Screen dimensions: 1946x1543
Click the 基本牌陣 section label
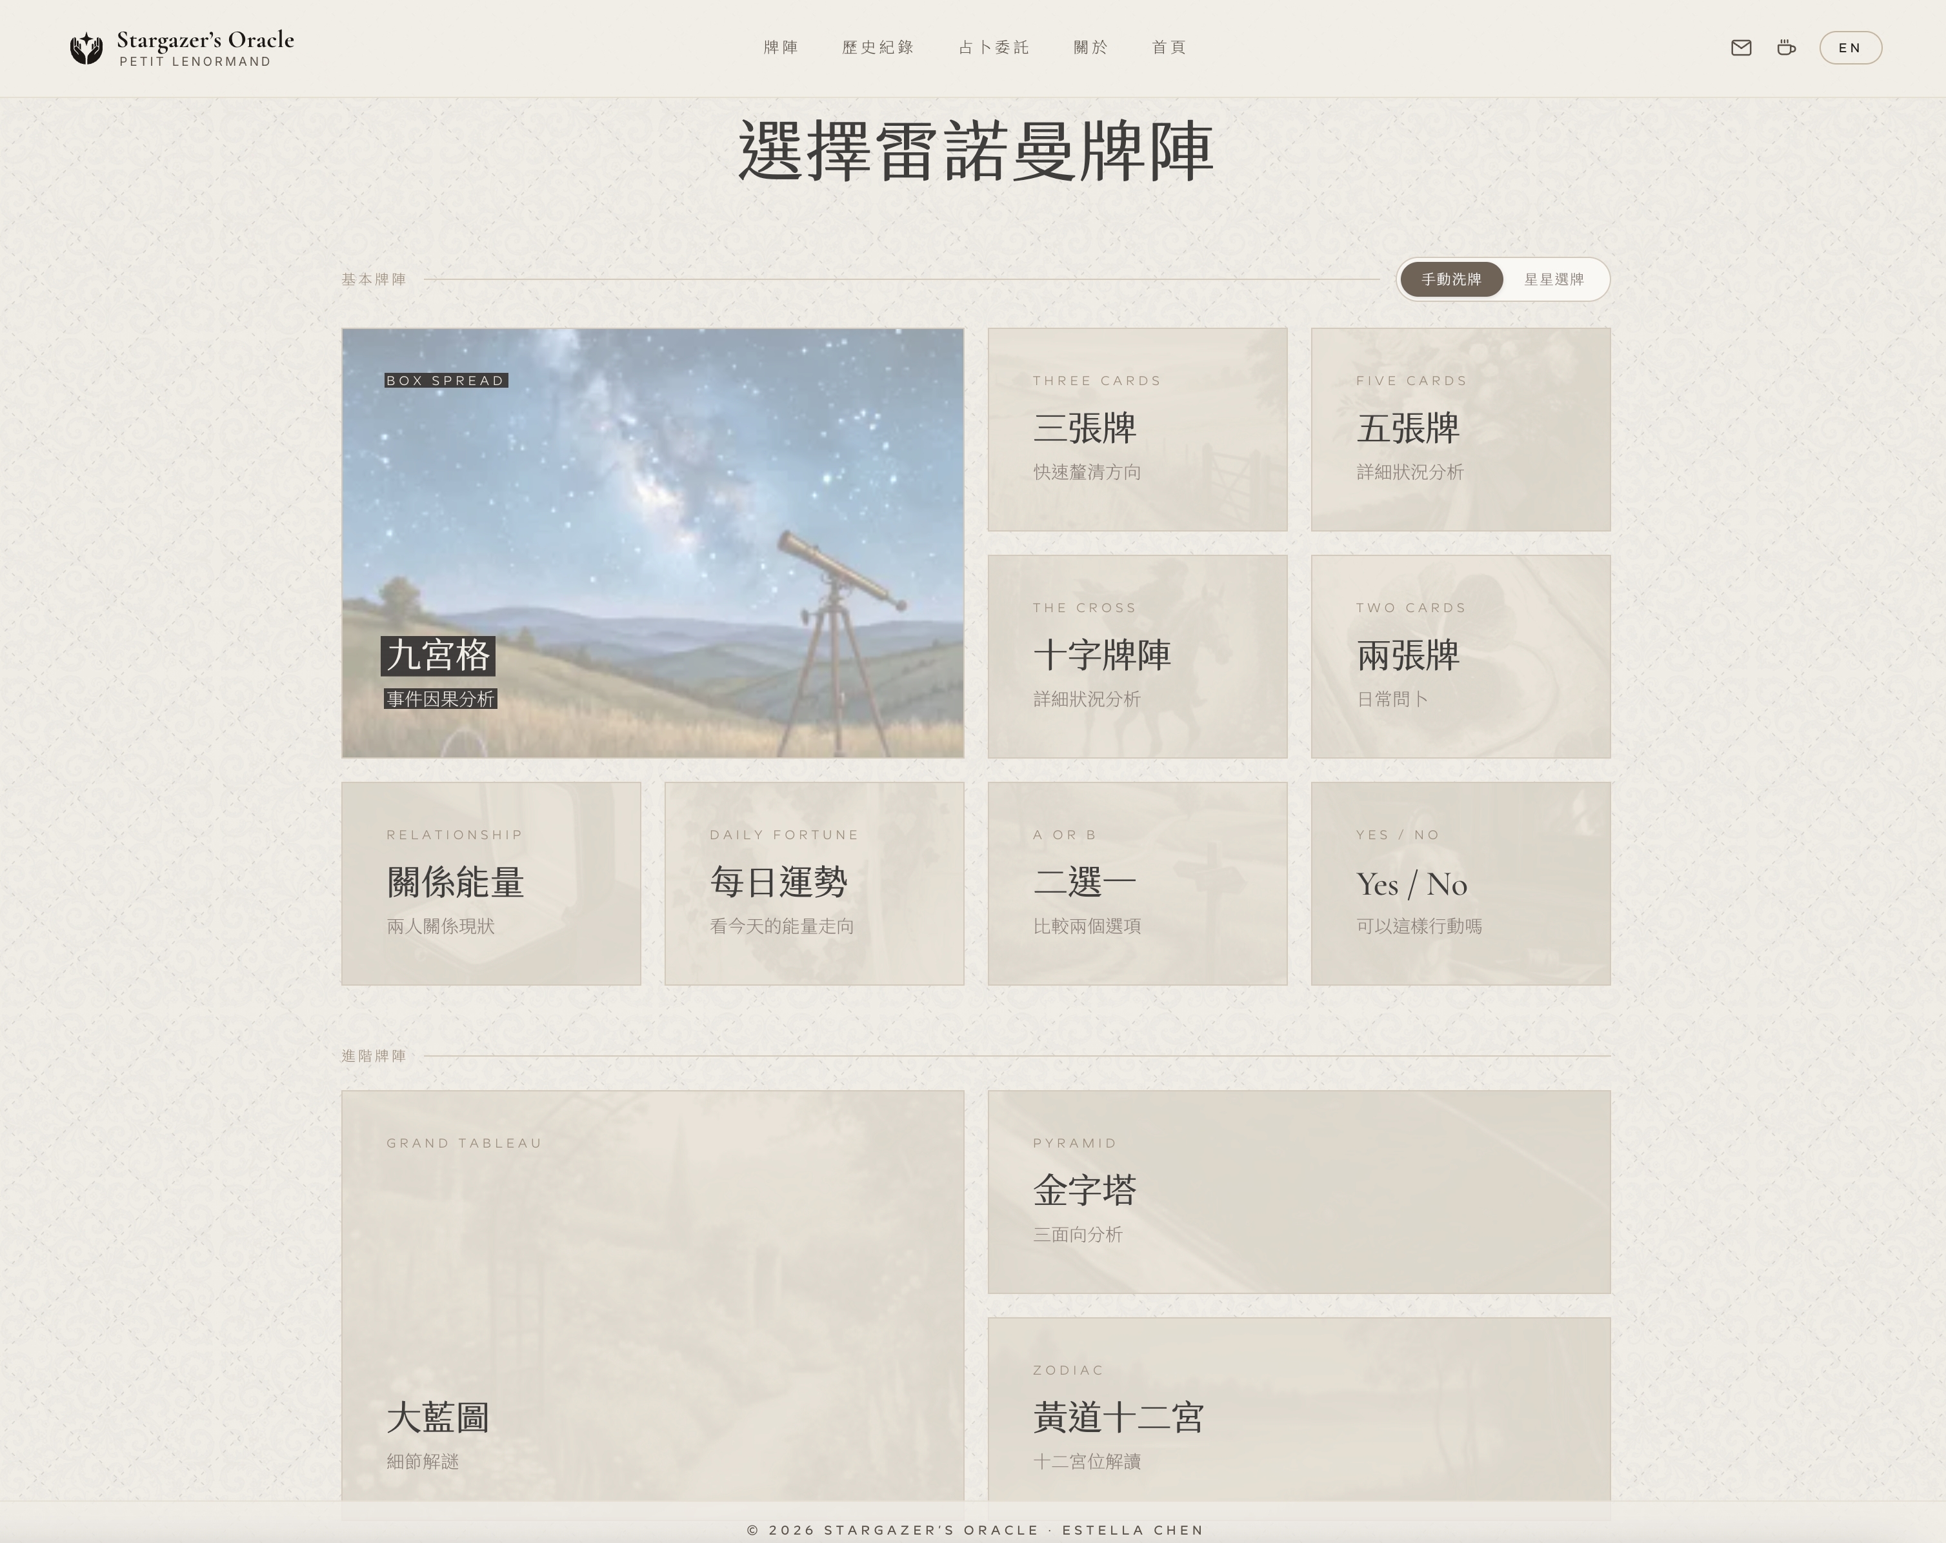[374, 280]
